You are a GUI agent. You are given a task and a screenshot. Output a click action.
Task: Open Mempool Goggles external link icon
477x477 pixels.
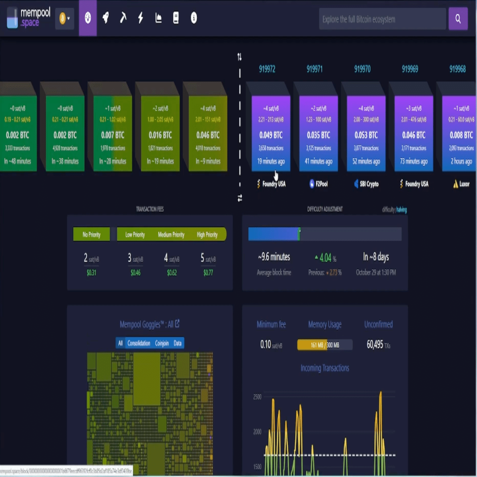tap(177, 323)
